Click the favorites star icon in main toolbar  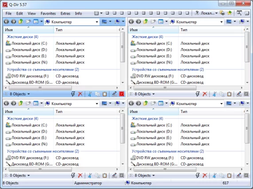pyautogui.click(x=229, y=13)
